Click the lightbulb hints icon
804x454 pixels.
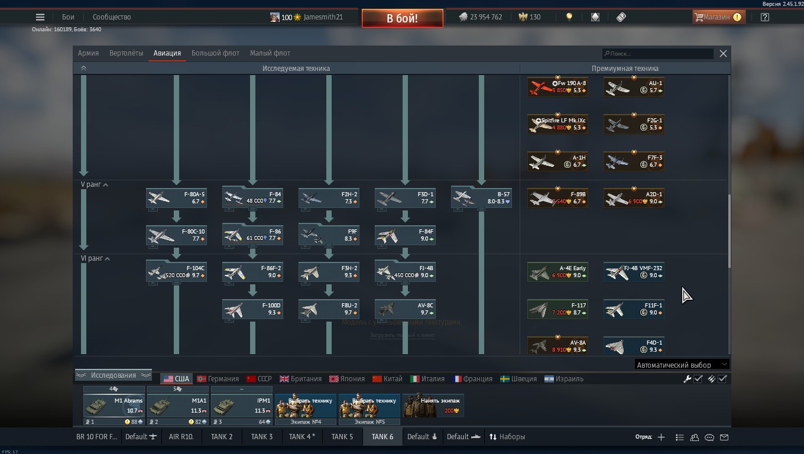(x=569, y=17)
